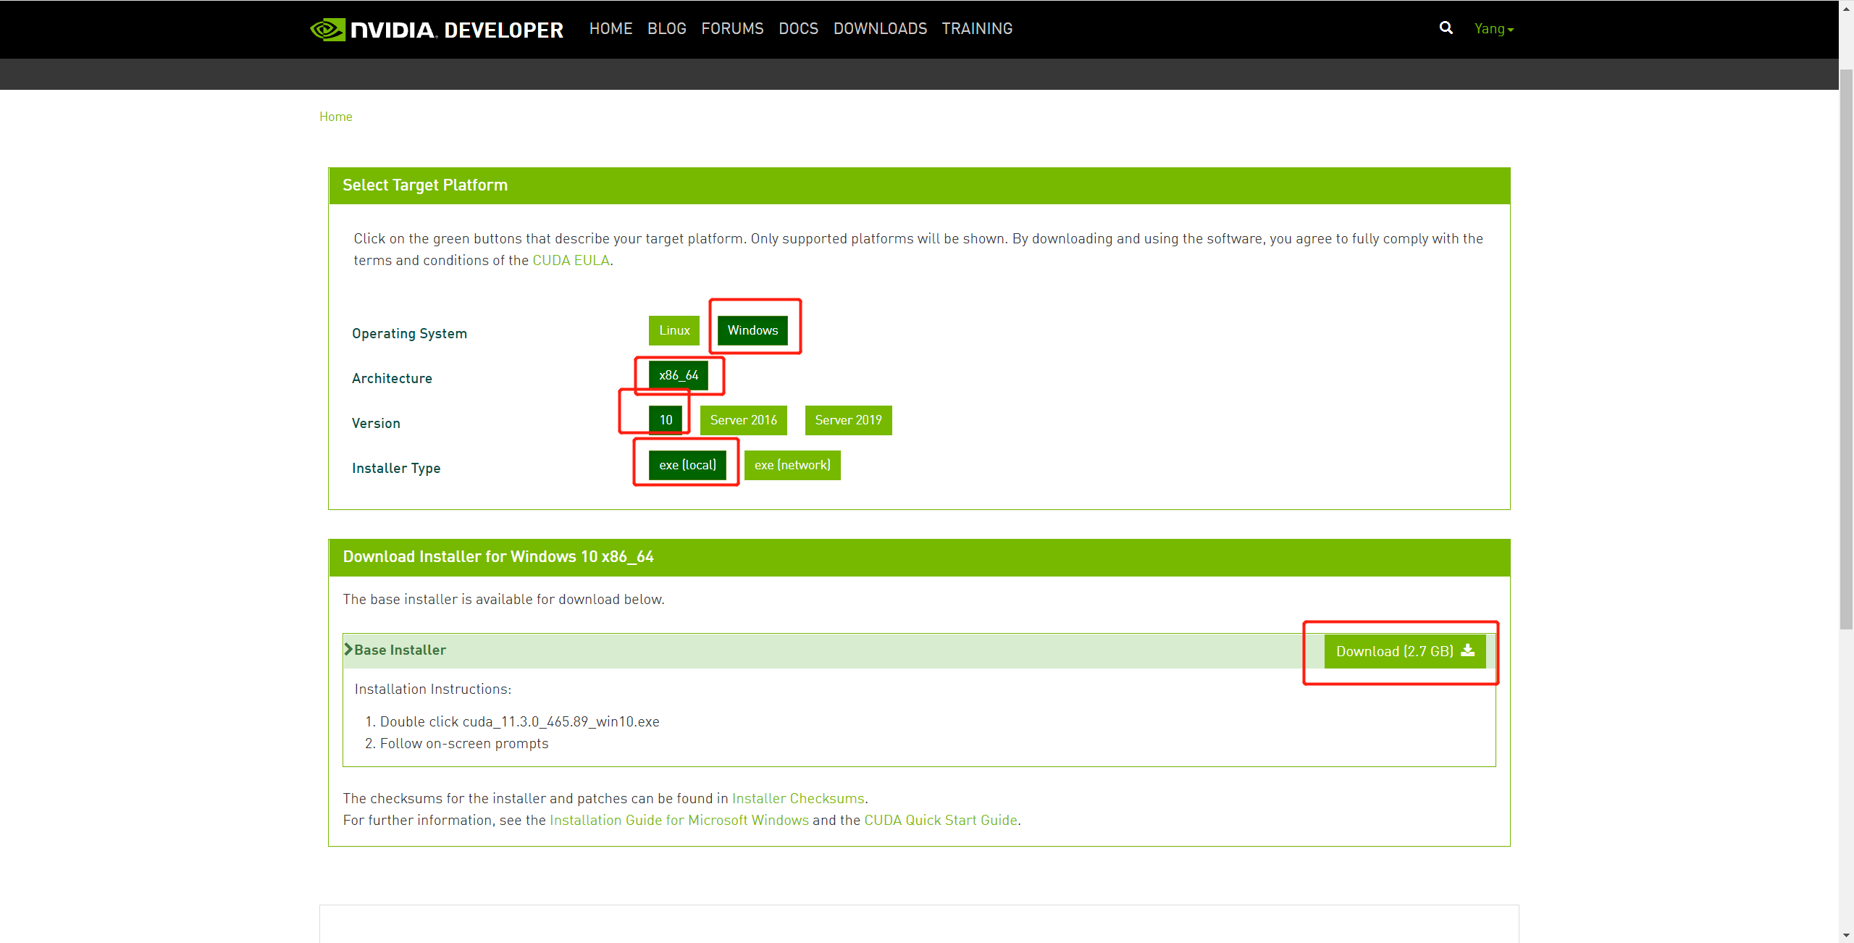Expand the Base Installer section
Image resolution: width=1854 pixels, height=943 pixels.
click(x=400, y=649)
